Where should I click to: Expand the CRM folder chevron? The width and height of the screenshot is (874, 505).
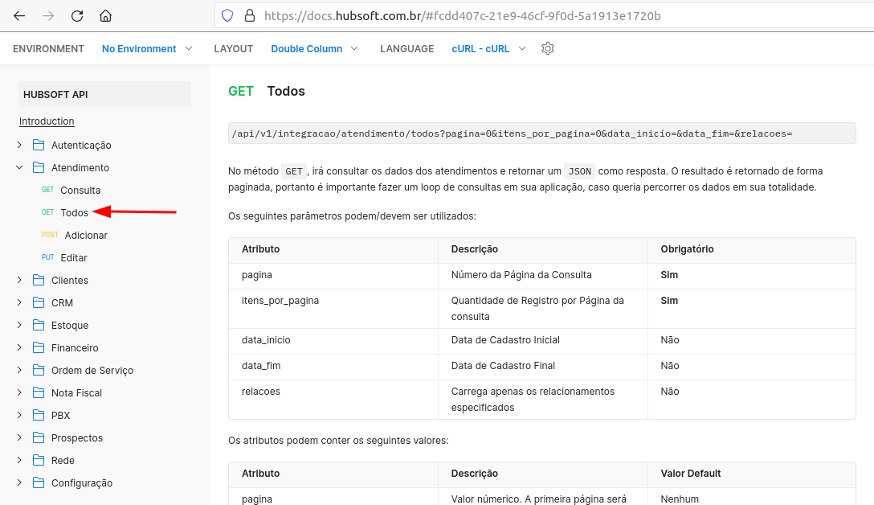point(19,302)
